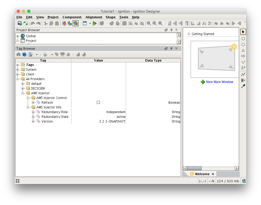
Task: Toggle the Refresh tag checkbox
Action: click(x=98, y=103)
